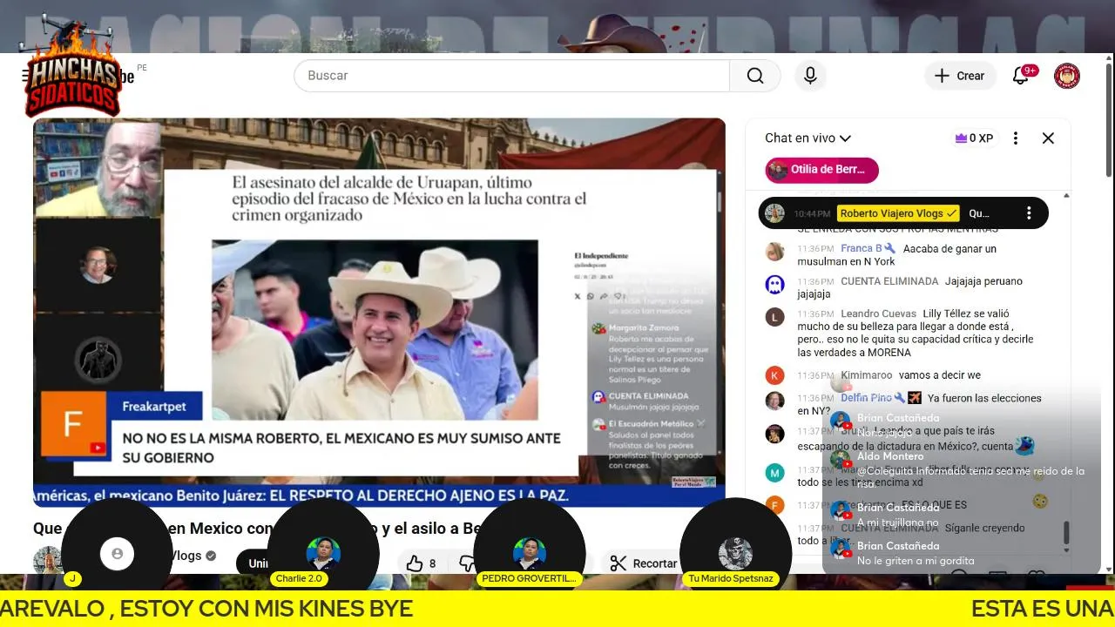The height and width of the screenshot is (627, 1115).
Task: Select Franca B username
Action: pyautogui.click(x=862, y=248)
